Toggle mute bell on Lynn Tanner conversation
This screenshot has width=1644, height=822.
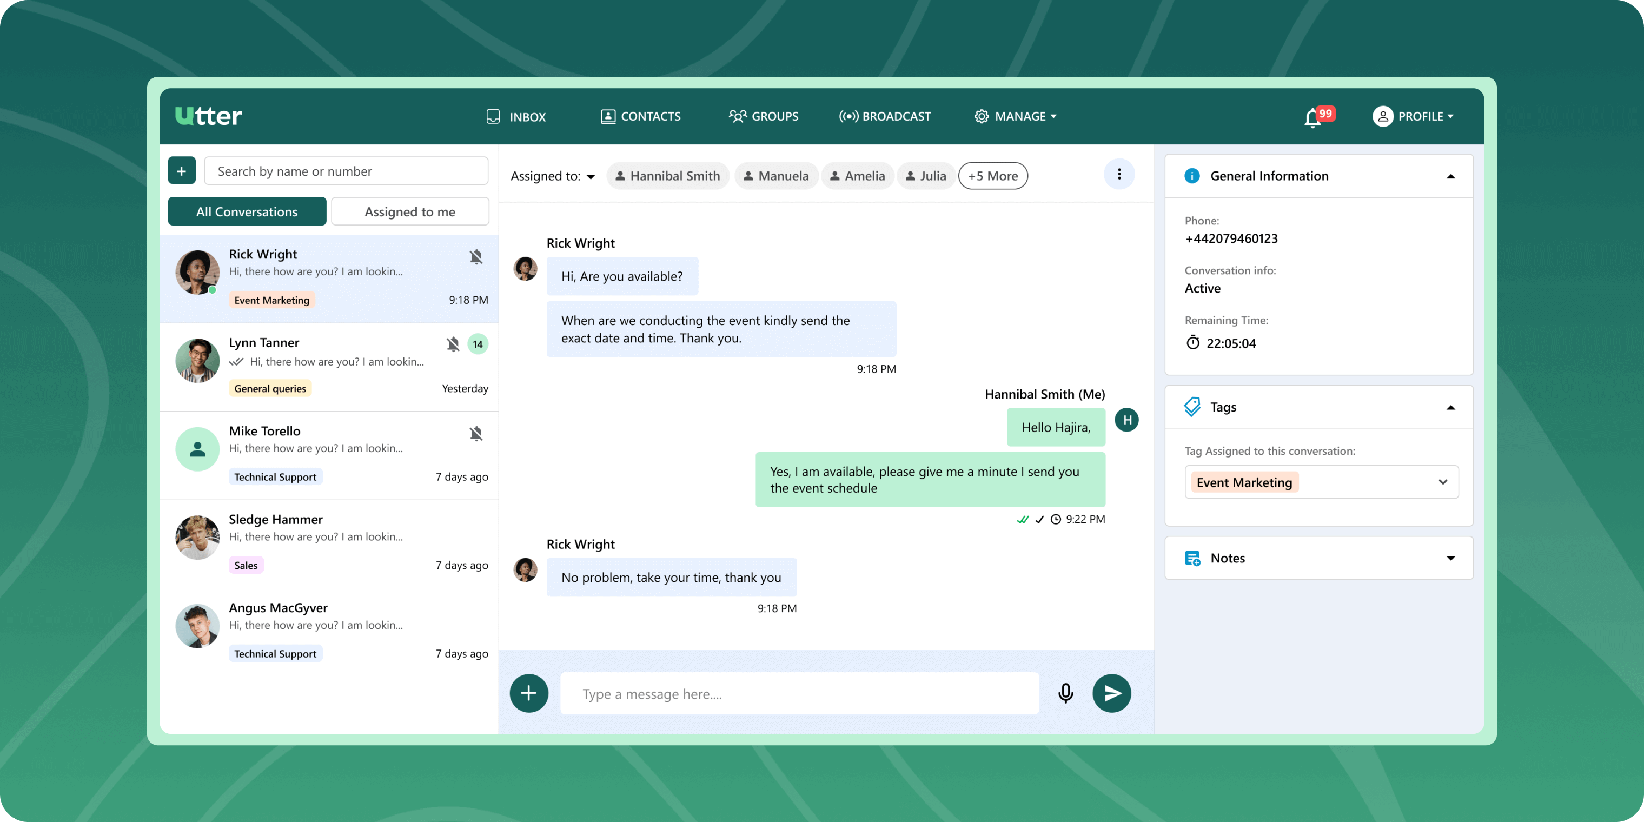[453, 344]
